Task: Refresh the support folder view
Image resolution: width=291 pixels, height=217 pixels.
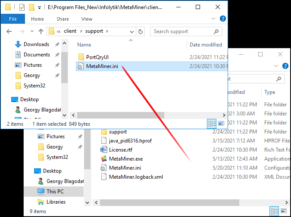Action: (x=140, y=31)
